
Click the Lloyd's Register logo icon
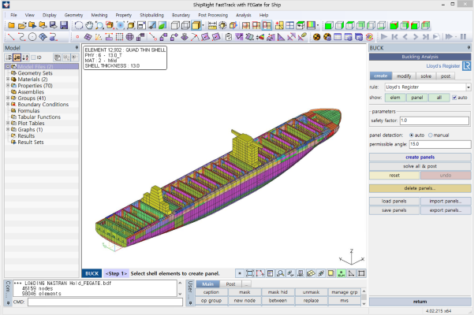coord(466,65)
